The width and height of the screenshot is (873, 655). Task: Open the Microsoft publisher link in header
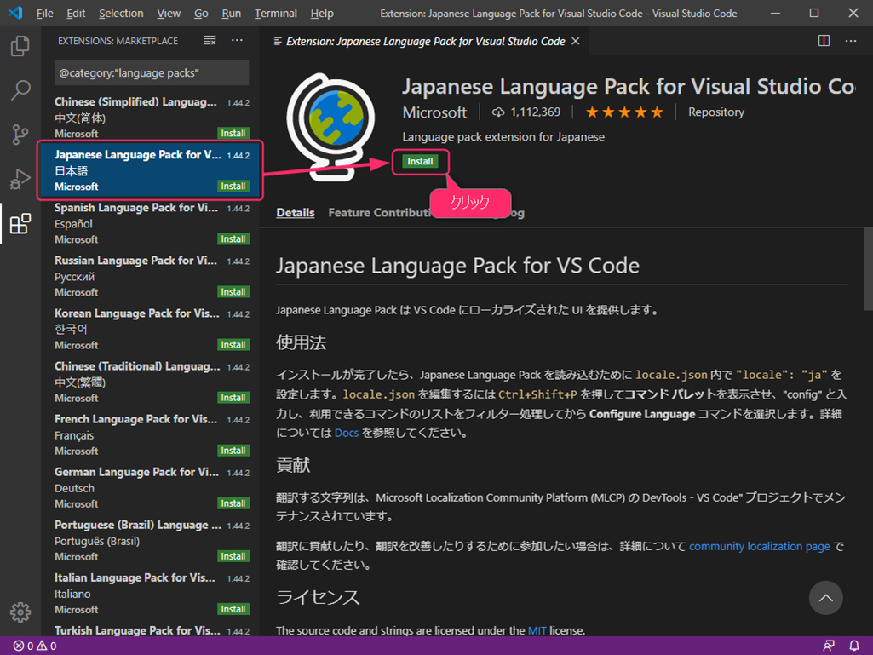coord(434,112)
